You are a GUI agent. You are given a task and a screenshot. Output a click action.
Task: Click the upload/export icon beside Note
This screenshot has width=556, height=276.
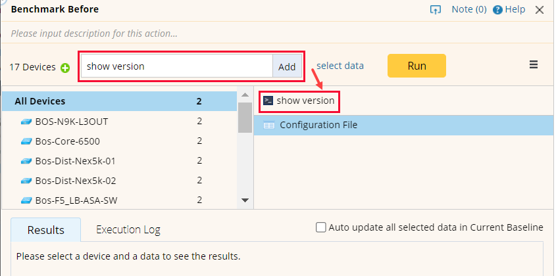[x=435, y=10]
